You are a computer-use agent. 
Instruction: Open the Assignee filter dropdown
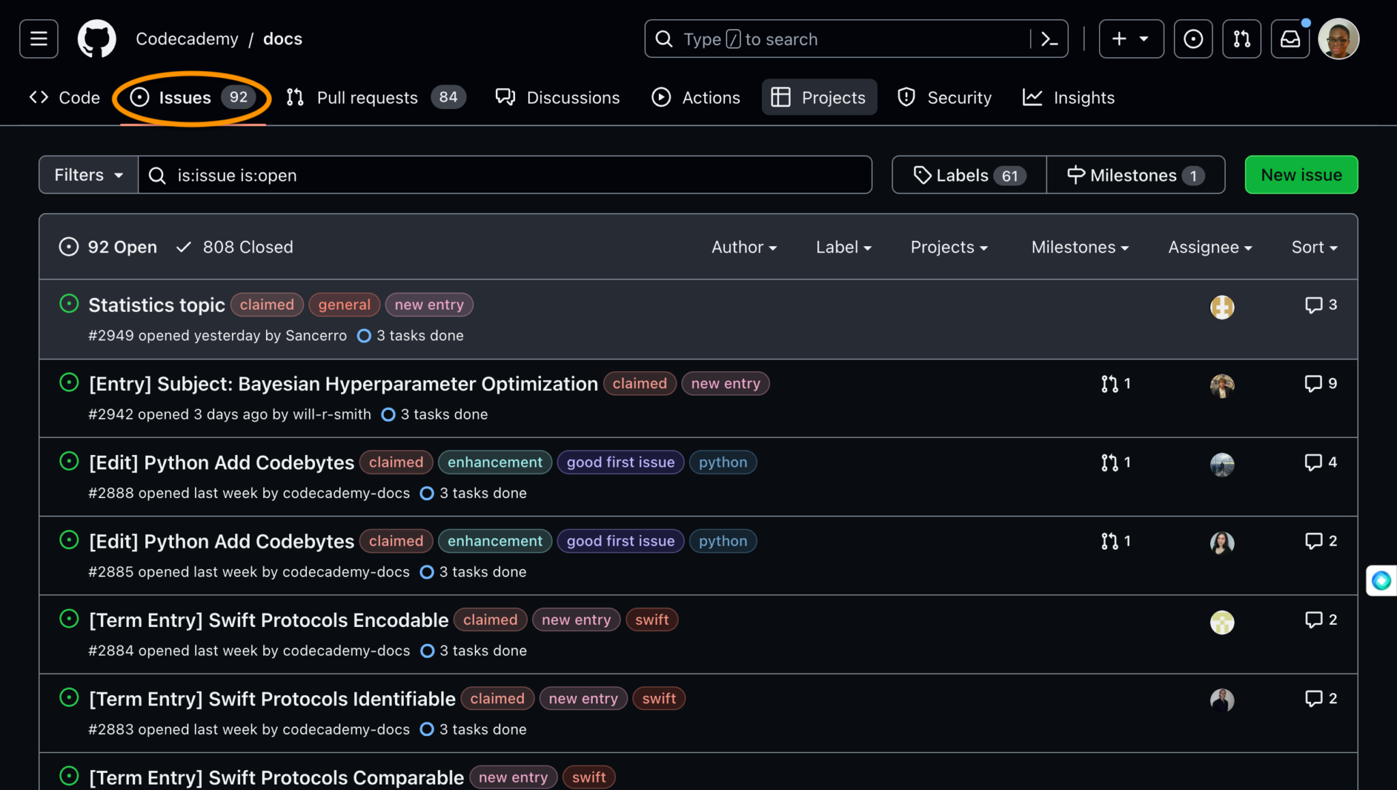(1209, 247)
